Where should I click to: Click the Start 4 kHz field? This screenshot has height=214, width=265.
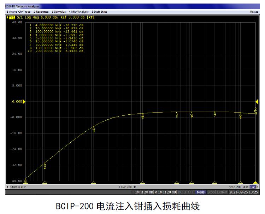pyautogui.click(x=17, y=187)
